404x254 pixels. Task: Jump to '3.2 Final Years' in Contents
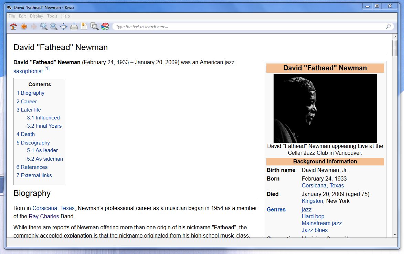(x=44, y=126)
